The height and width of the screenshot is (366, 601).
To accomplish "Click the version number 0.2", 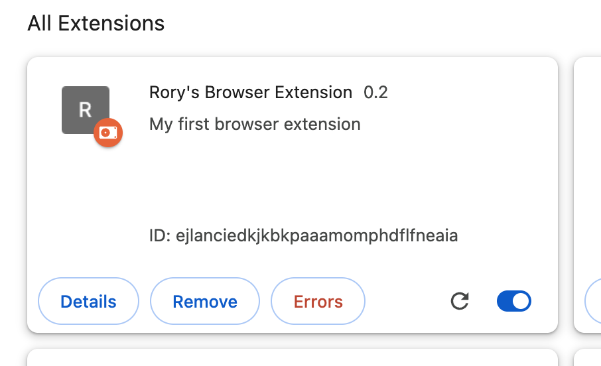I will (x=375, y=92).
